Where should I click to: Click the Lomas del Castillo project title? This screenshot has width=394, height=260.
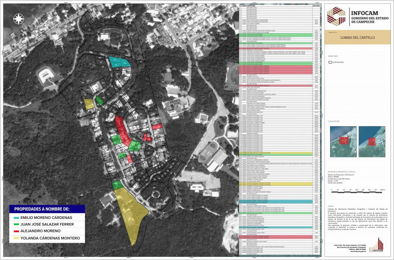click(357, 38)
